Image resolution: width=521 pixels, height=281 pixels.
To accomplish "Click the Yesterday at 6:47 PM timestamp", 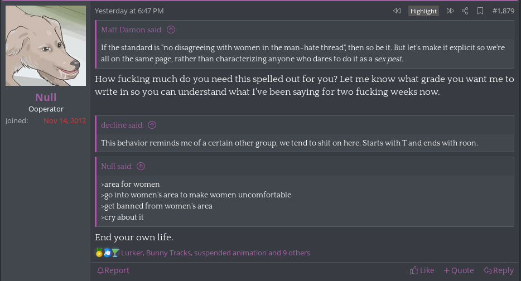I will [x=129, y=11].
